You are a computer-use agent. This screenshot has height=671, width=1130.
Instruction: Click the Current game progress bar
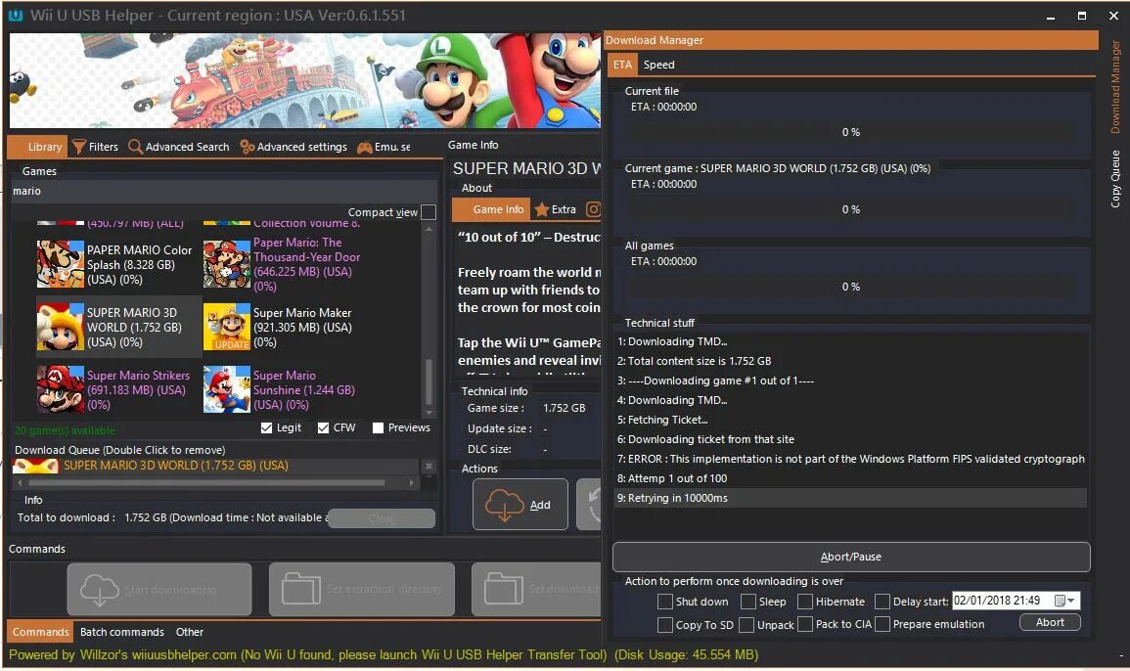[x=851, y=209]
